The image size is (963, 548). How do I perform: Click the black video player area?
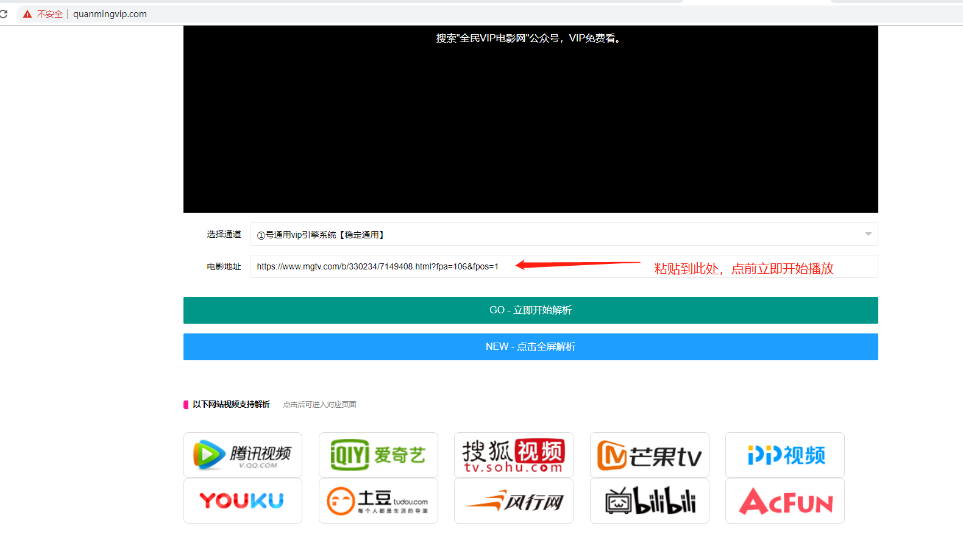coord(530,119)
